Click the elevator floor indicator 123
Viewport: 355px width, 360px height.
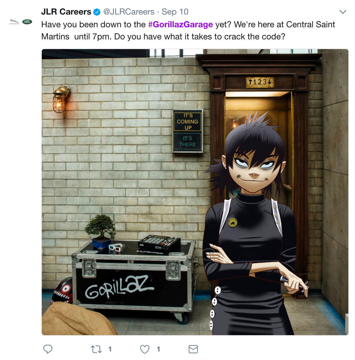[260, 82]
